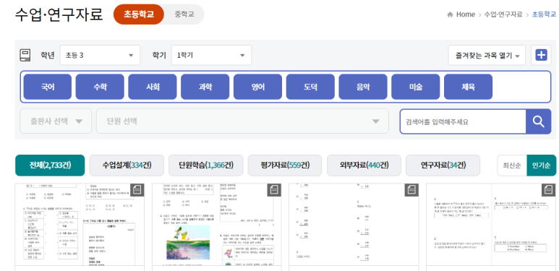Select the 수학 subject button
The height and width of the screenshot is (271, 559).
click(x=100, y=87)
